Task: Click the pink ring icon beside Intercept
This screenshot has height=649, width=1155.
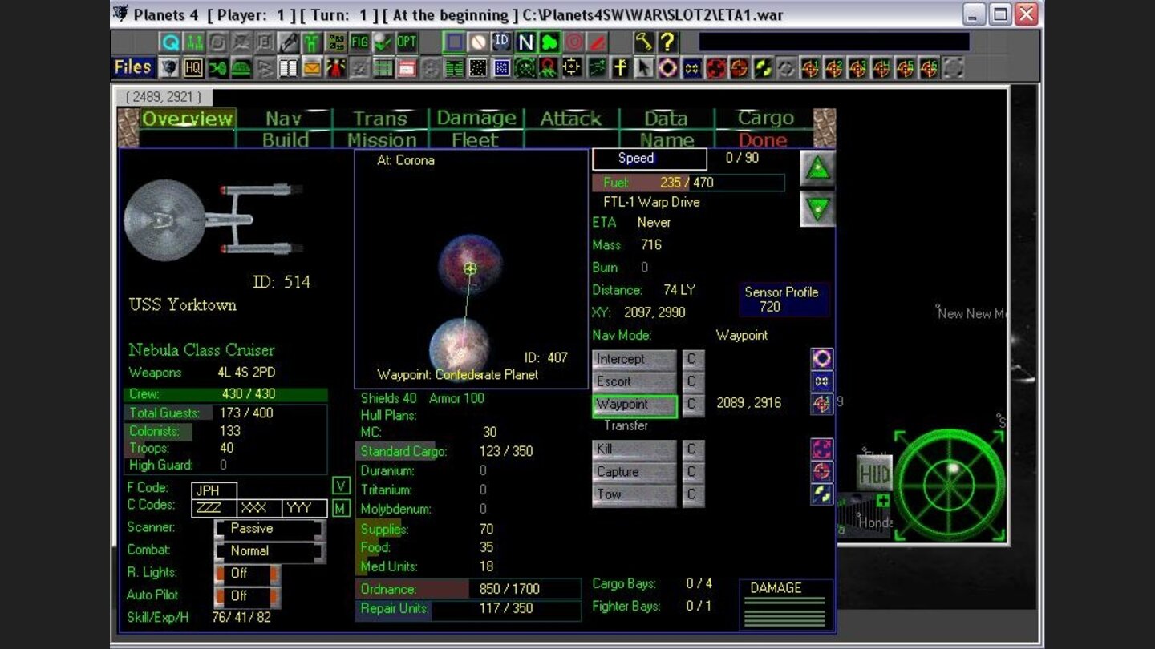Action: [x=822, y=358]
